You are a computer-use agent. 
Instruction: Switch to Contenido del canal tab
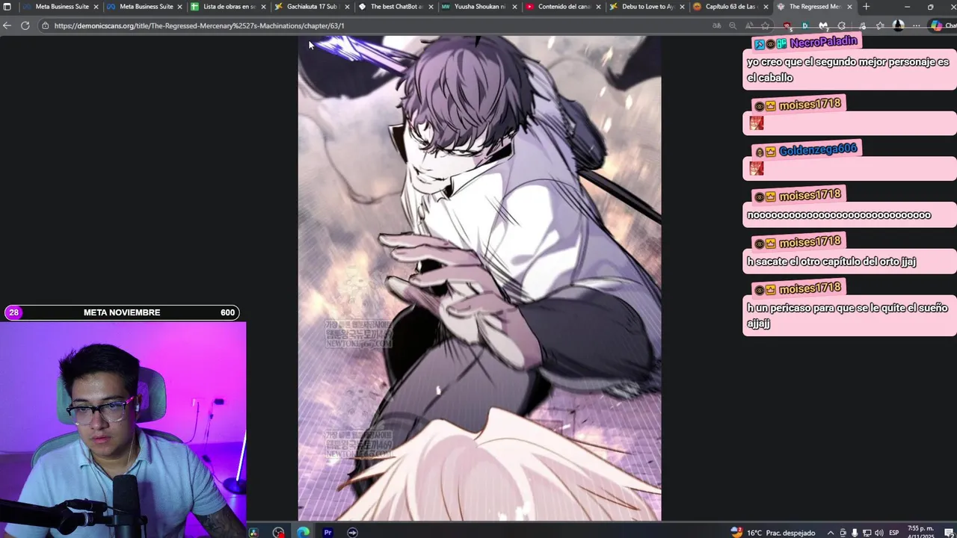(562, 7)
